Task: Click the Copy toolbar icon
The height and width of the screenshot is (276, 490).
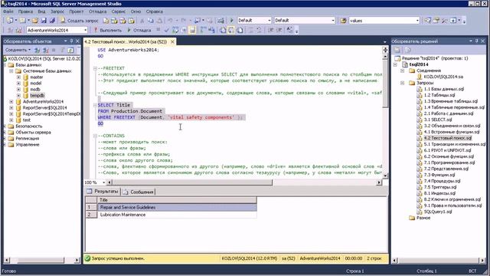Action: tap(151, 21)
